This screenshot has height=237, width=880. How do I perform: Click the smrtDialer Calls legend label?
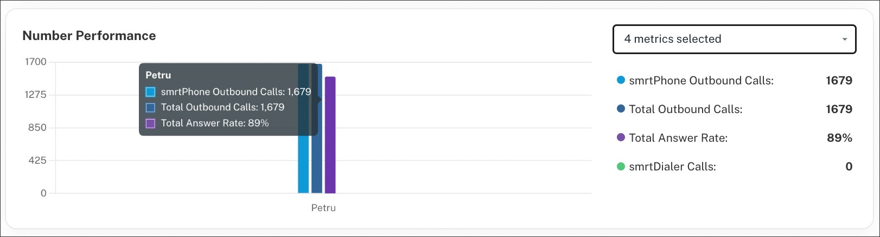coord(672,167)
